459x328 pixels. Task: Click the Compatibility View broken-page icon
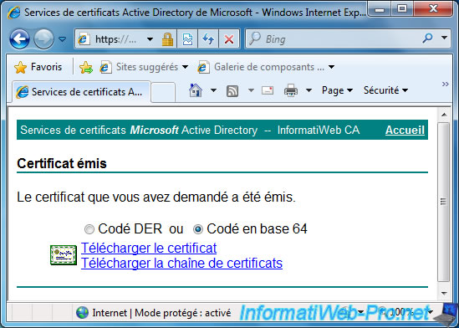click(187, 39)
